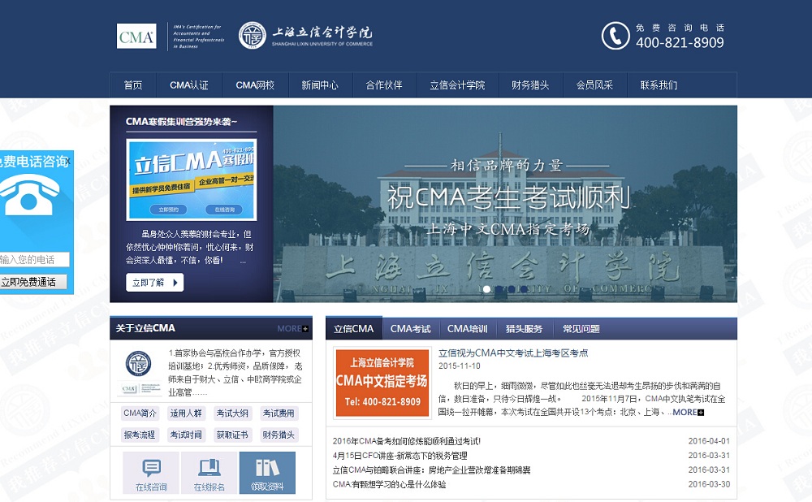The image size is (812, 502).
Task: Open news 2016年CMA备考如何修炼能顺利通过考试
Action: point(407,441)
